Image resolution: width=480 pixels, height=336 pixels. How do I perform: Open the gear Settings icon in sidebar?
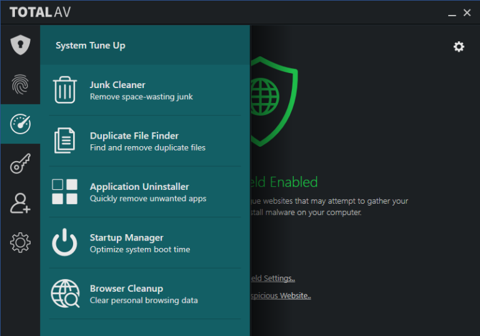click(x=20, y=242)
